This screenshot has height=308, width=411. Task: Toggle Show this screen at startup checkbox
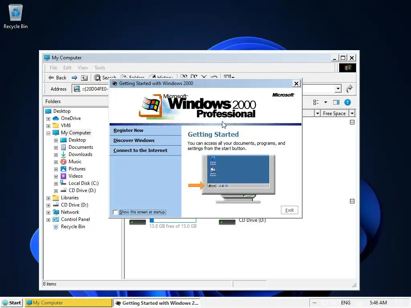click(x=115, y=212)
